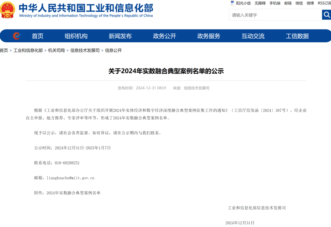Open the 首页 nav menu item

(x=38, y=36)
